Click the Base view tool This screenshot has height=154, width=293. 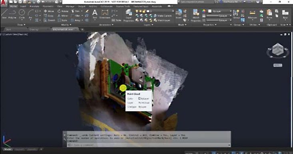click(x=285, y=14)
